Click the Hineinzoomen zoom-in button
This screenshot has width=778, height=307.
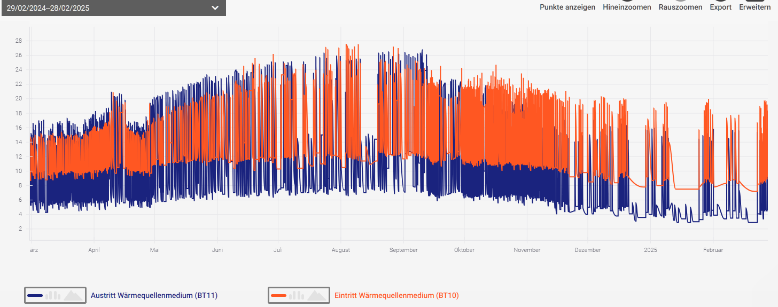627,7
